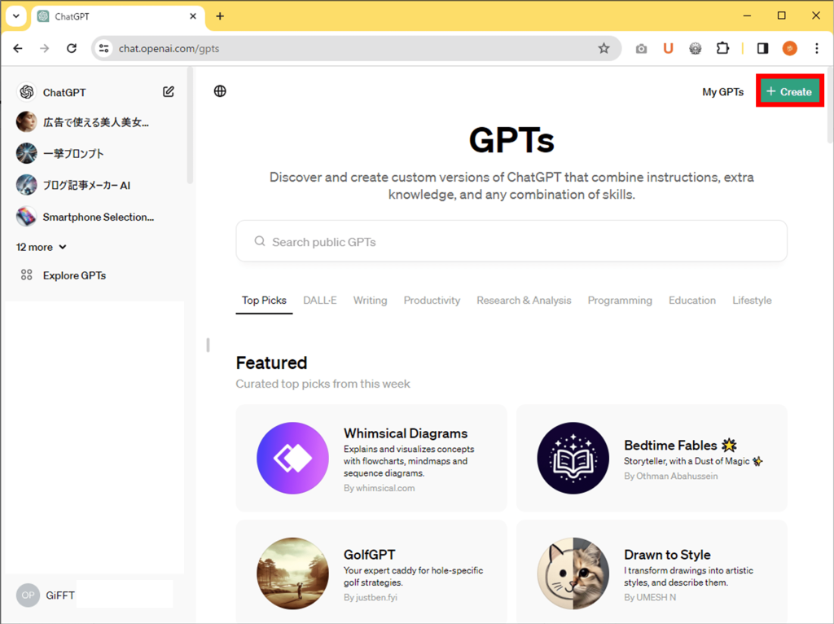Click the orange profile avatar in Chrome toolbar

coord(789,48)
